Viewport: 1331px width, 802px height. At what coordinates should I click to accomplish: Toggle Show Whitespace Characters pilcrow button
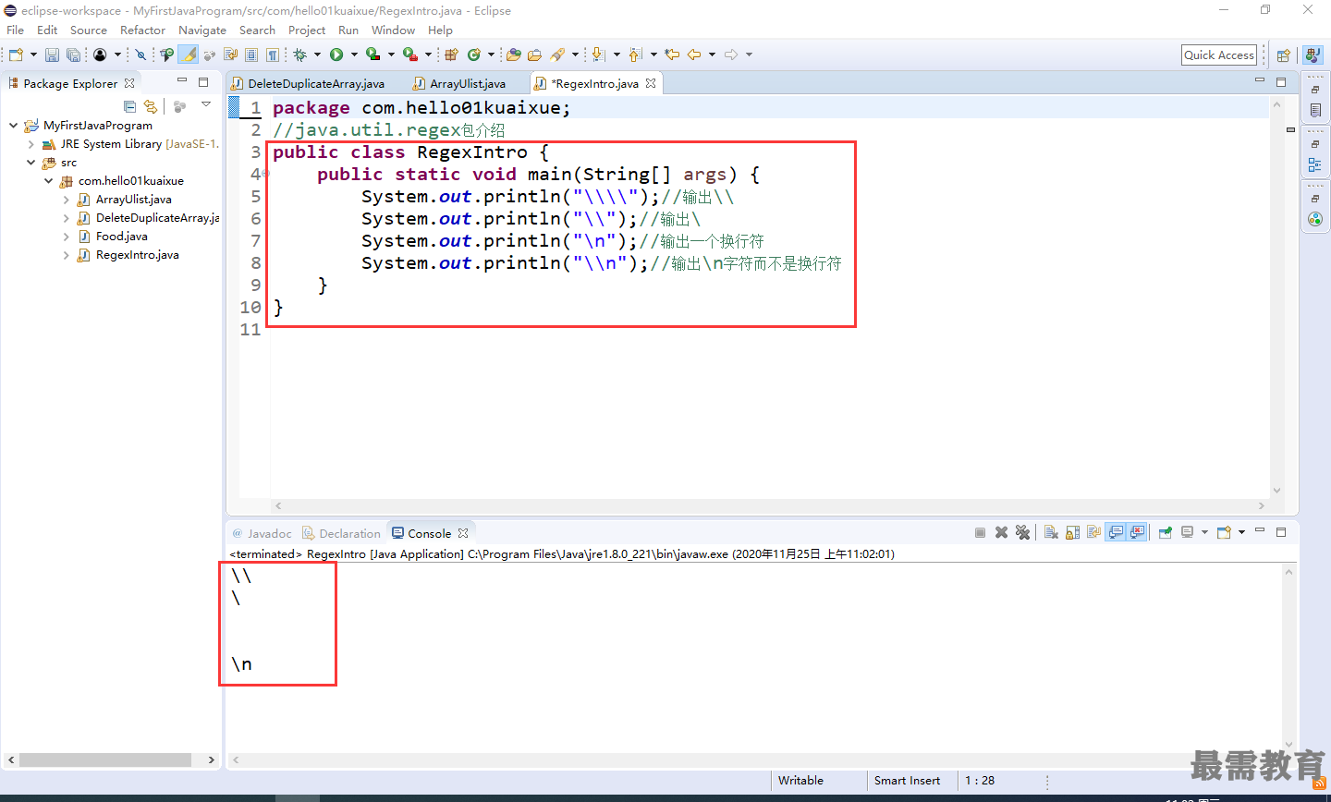coord(273,55)
